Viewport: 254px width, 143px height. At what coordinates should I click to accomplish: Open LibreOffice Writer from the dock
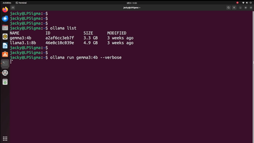(5, 46)
